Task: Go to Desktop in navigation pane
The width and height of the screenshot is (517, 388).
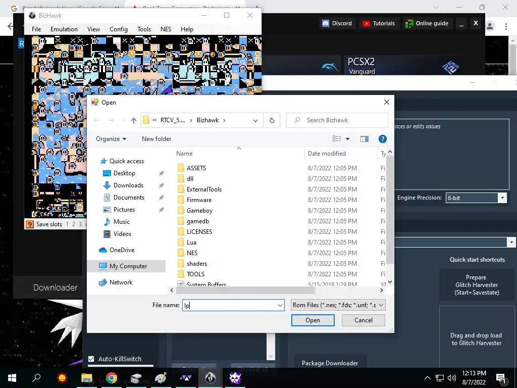Action: click(124, 173)
